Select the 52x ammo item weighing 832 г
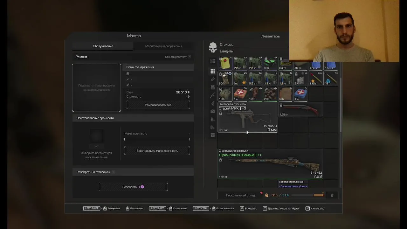The image size is (407, 229). (x=315, y=78)
